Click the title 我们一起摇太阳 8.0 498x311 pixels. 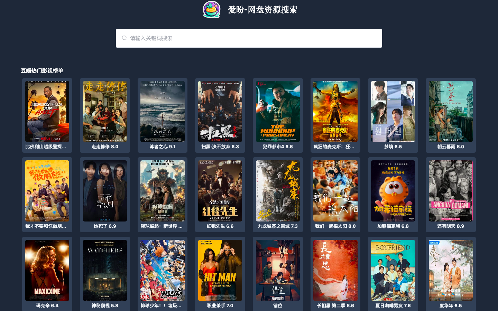[x=335, y=226]
